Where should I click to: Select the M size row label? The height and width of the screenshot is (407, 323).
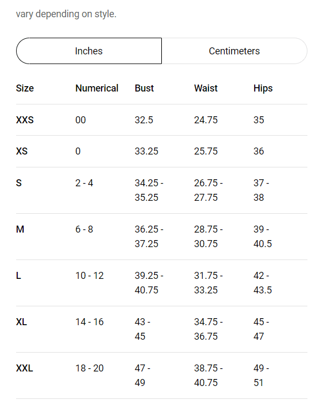[x=20, y=229]
